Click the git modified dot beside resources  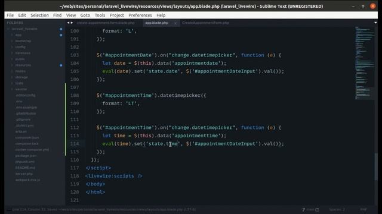61,65
